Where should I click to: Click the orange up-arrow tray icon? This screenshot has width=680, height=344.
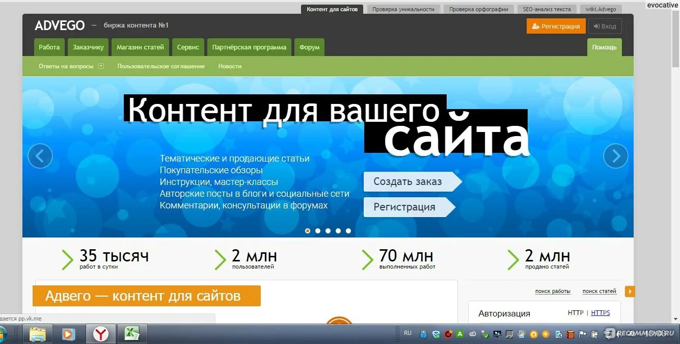point(546,334)
